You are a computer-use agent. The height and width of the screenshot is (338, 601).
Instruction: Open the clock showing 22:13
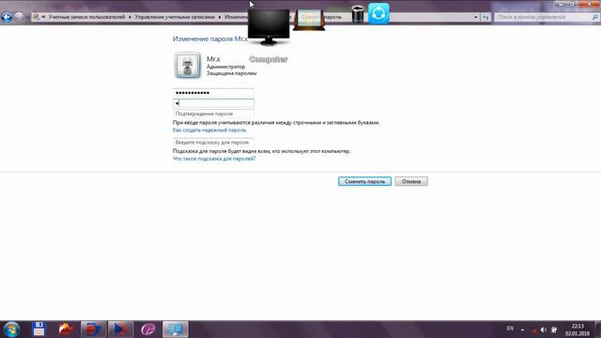coord(578,330)
